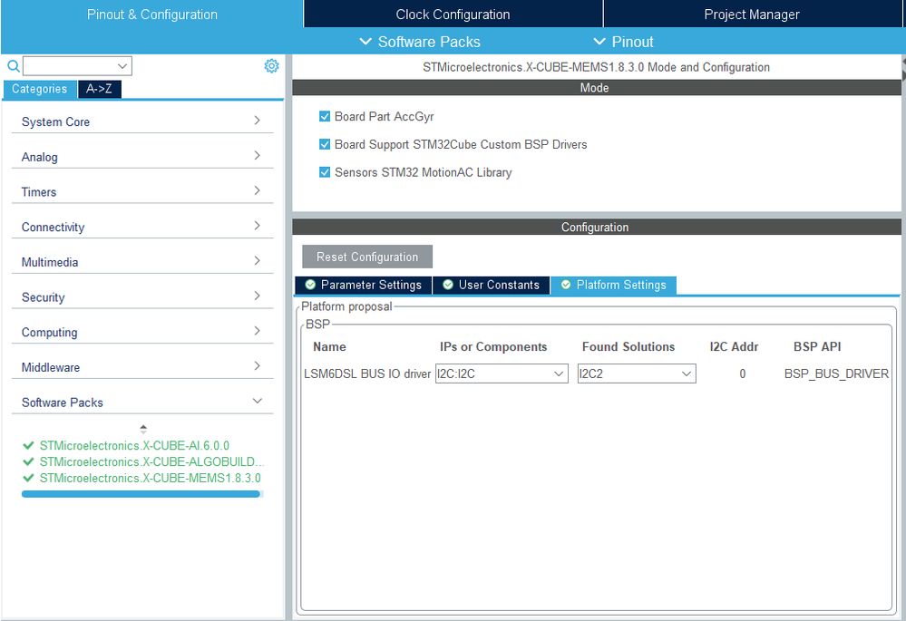Open the Parameter Settings tab
Viewport: 906px width, 621px height.
point(364,285)
